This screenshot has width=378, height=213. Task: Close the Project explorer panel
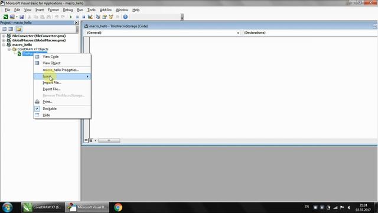[x=76, y=22]
